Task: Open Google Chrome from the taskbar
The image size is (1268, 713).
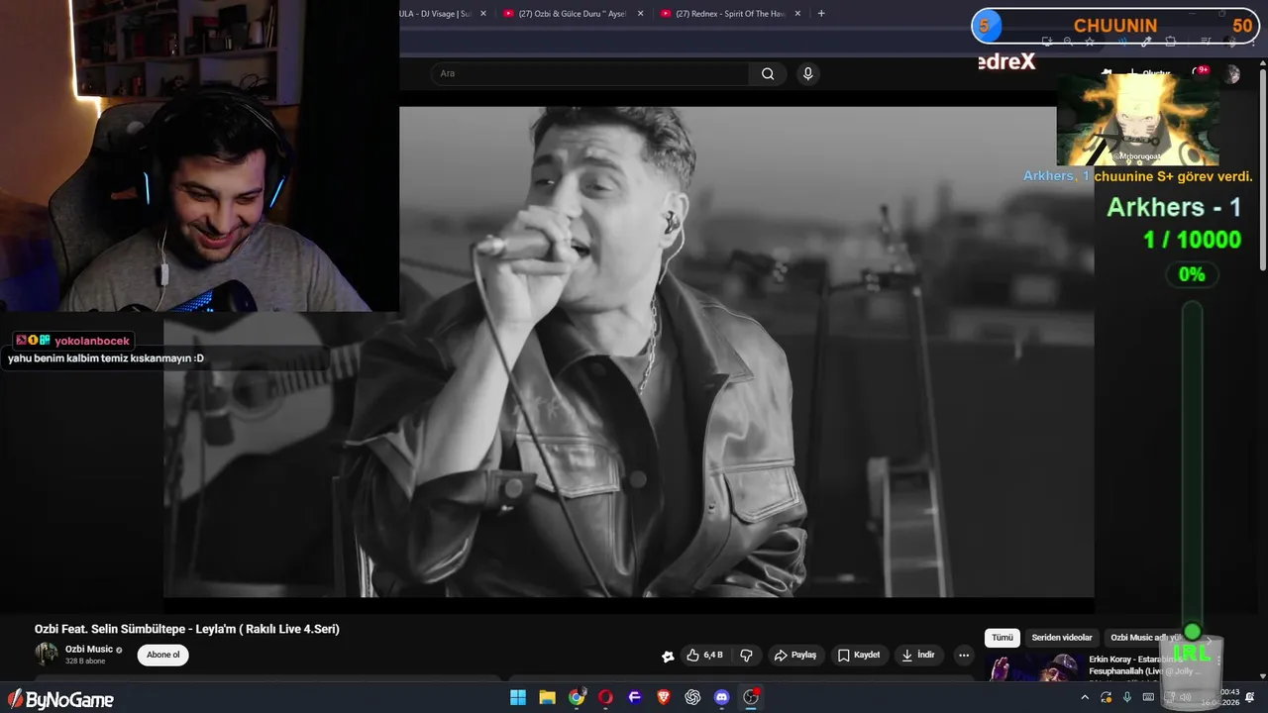Action: coord(577,697)
